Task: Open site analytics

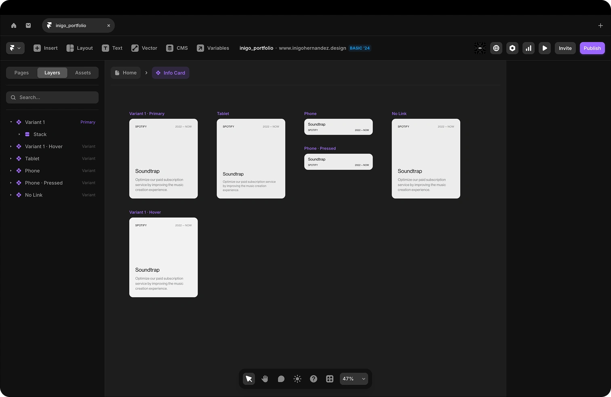Action: pyautogui.click(x=528, y=48)
